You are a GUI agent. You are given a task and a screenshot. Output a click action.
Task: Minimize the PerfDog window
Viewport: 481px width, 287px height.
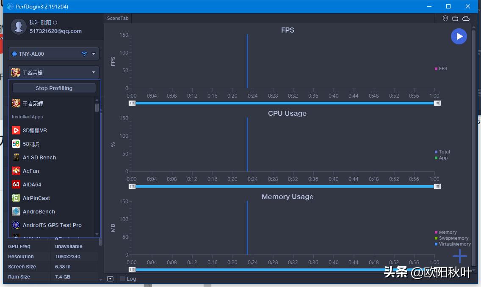[429, 6]
